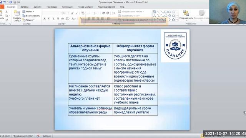The height and width of the screenshot is (138, 246).
Task: Open the Макет layout dropdown
Action: tap(28, 11)
